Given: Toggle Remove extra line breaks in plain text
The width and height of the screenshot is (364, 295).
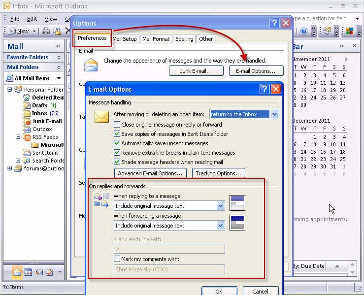Looking at the screenshot, I should (x=117, y=153).
